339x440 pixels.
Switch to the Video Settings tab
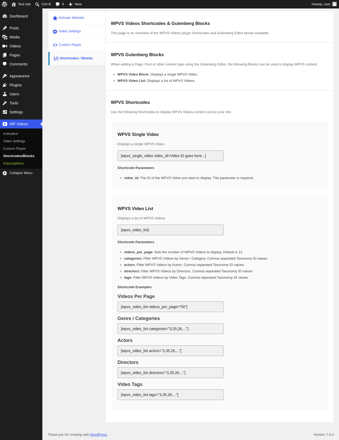[x=77, y=32]
